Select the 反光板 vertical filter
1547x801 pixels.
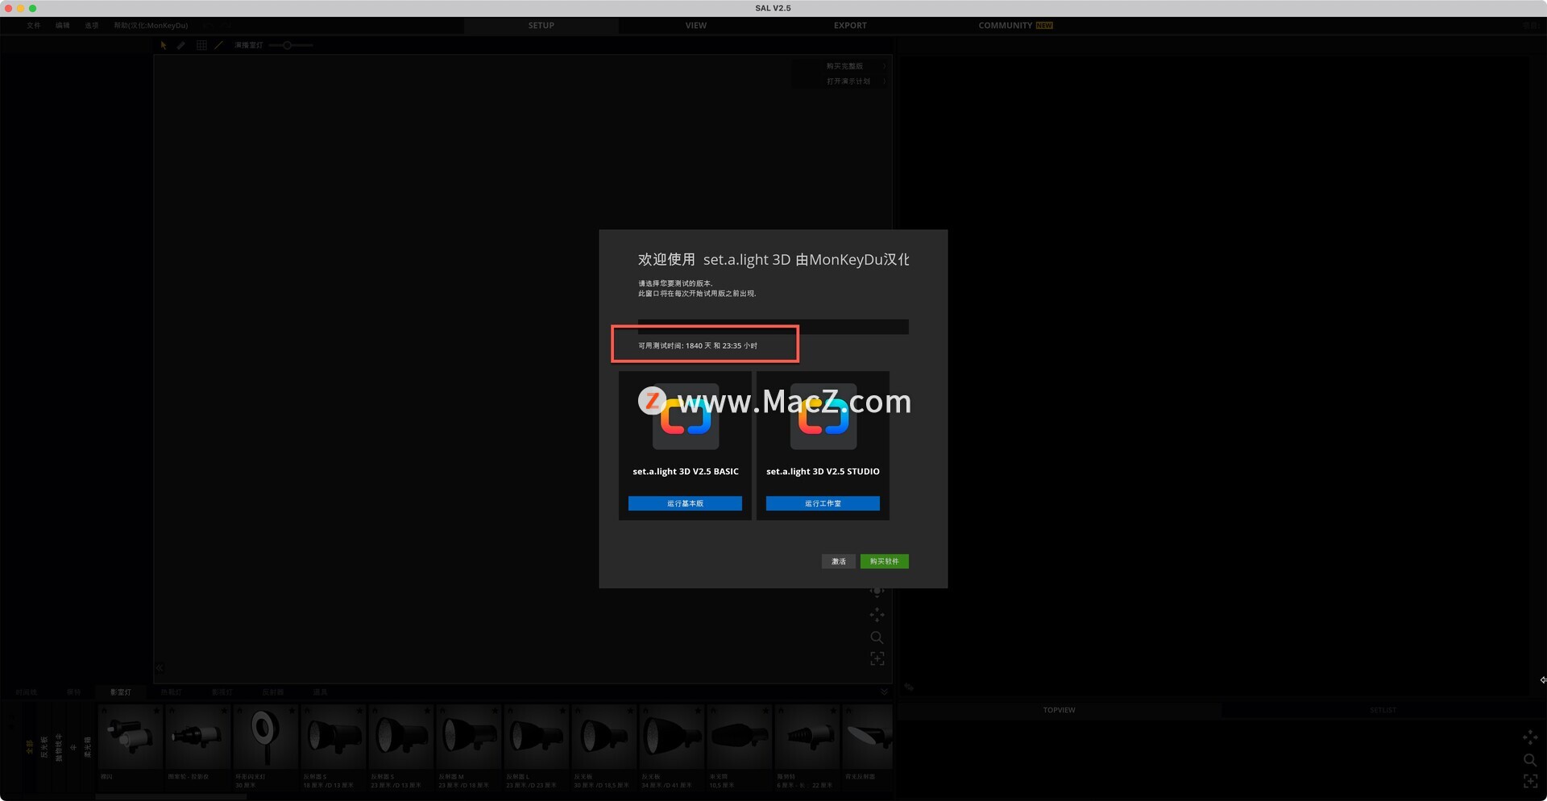[44, 747]
